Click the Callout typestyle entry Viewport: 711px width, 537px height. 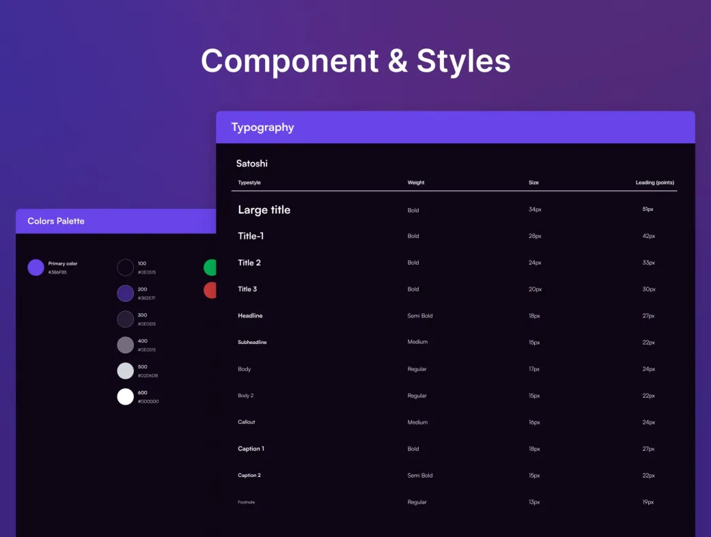click(246, 422)
